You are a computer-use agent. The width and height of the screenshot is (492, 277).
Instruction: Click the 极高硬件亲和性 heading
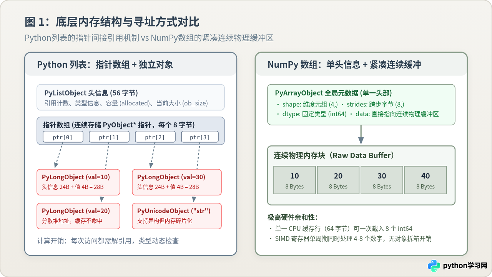[293, 217]
